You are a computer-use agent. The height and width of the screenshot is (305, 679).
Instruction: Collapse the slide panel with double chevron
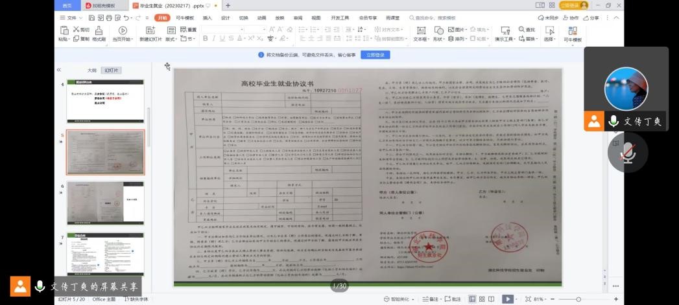pos(58,70)
